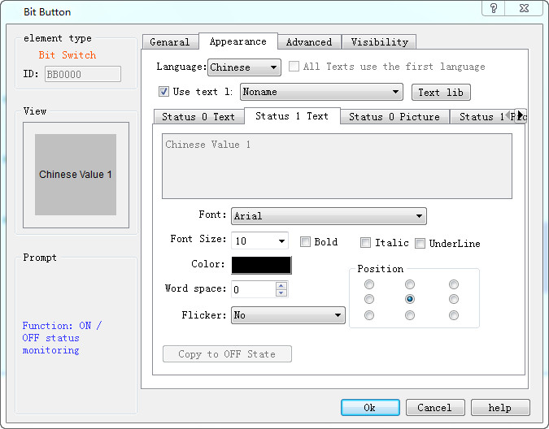Switch to the Genaral tab
Screen dimensions: 549x429
pyautogui.click(x=170, y=42)
